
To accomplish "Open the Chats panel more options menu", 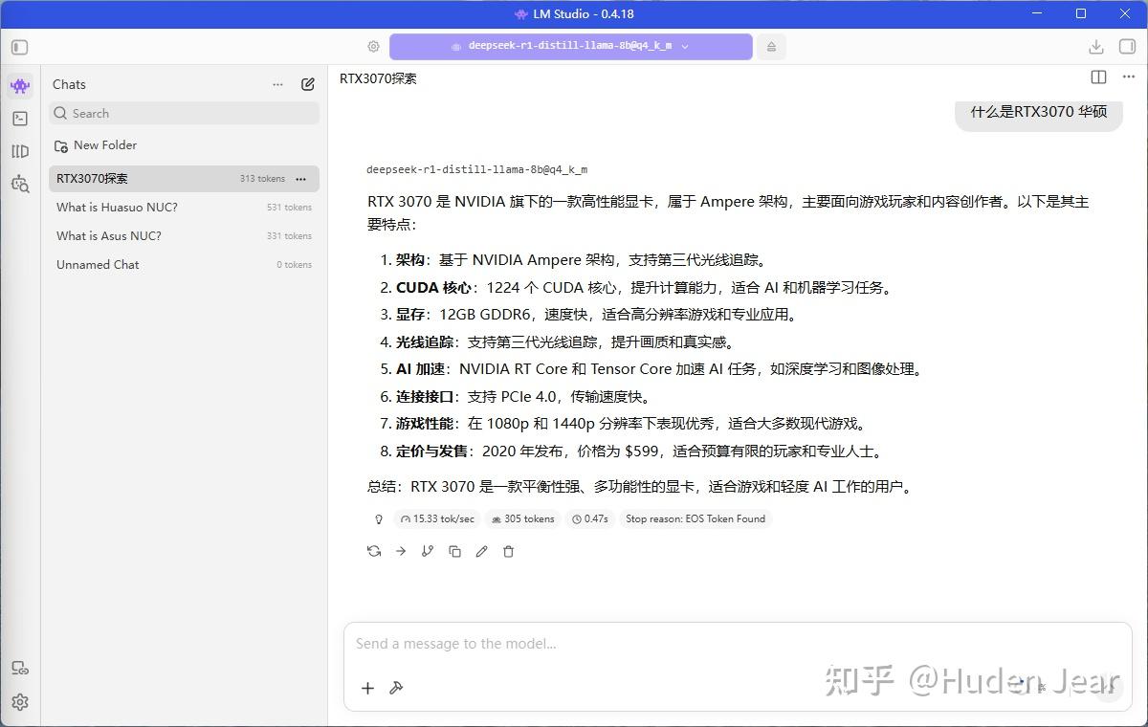I will 277,84.
